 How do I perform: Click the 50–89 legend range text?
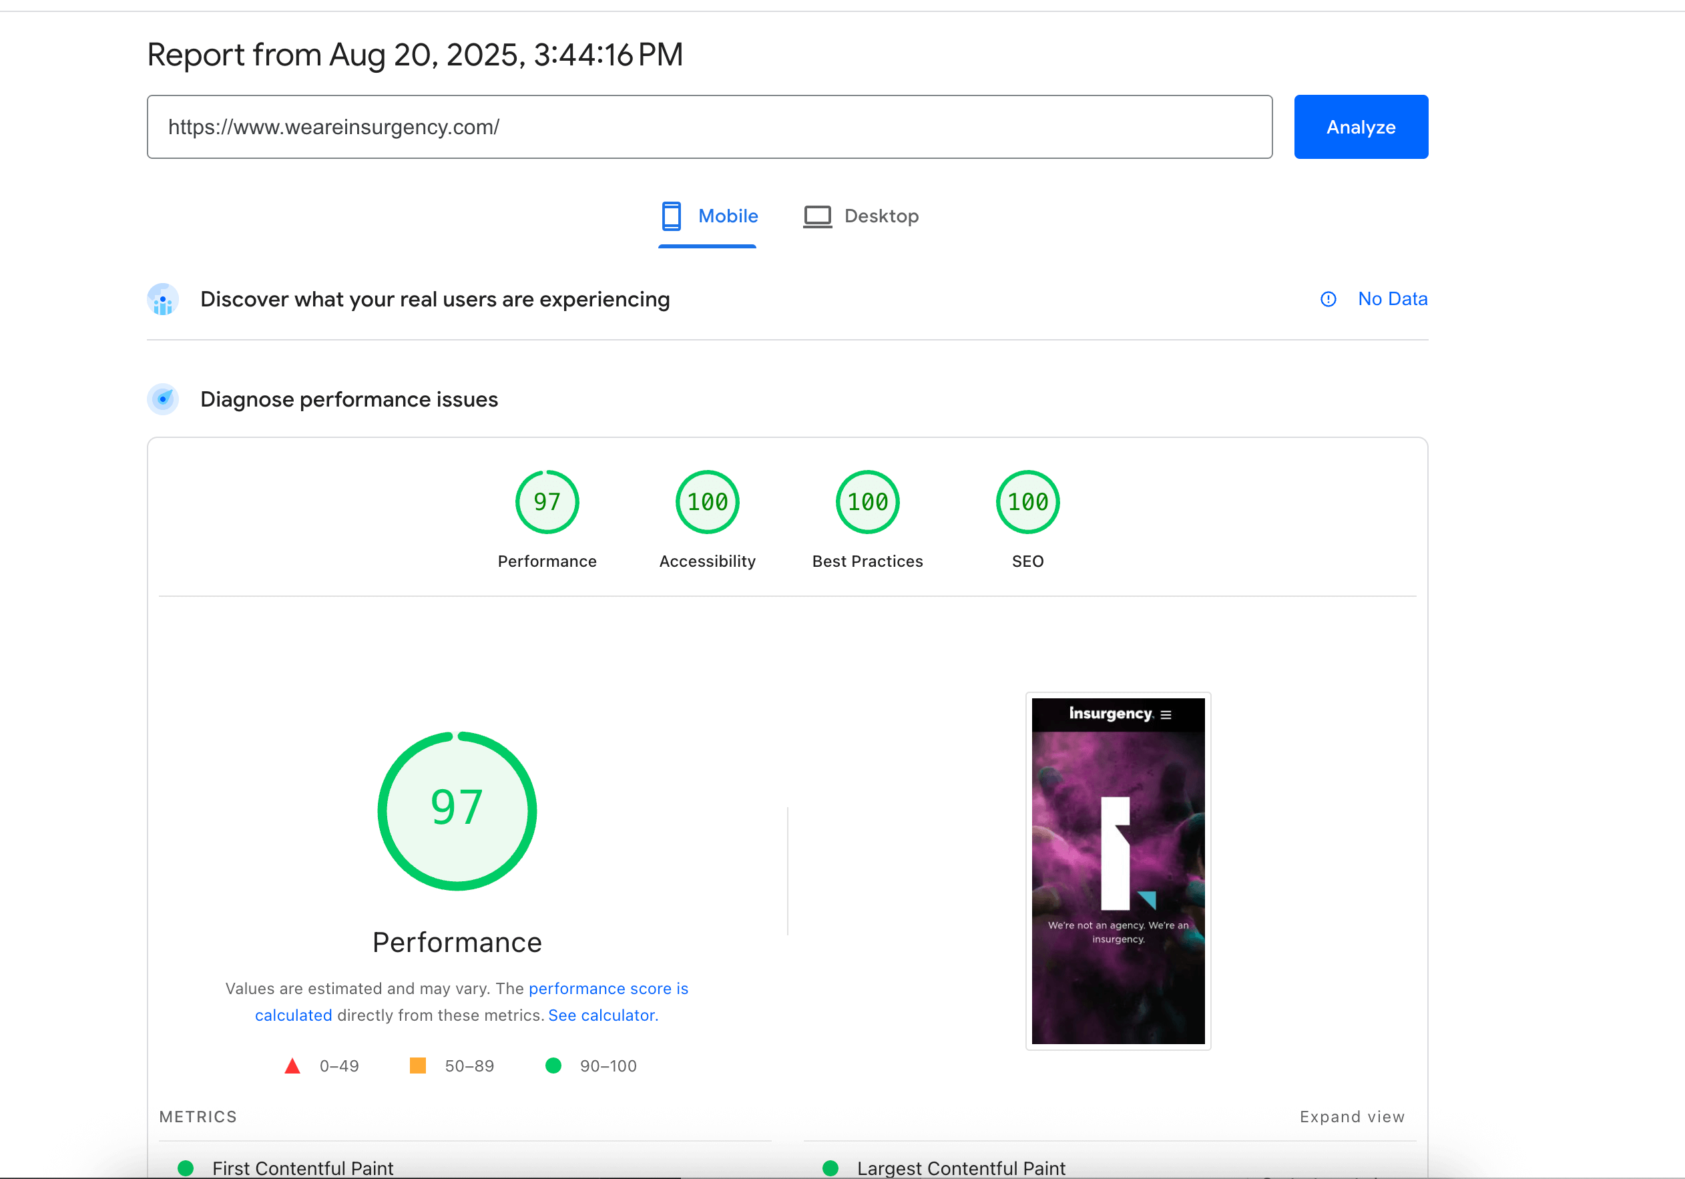pos(469,1066)
